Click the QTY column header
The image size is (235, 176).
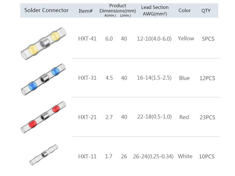click(206, 11)
